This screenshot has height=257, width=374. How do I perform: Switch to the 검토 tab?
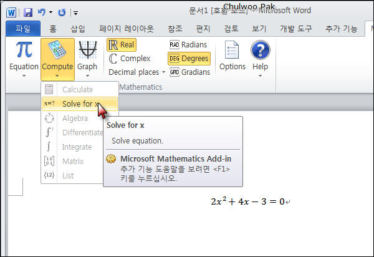231,29
